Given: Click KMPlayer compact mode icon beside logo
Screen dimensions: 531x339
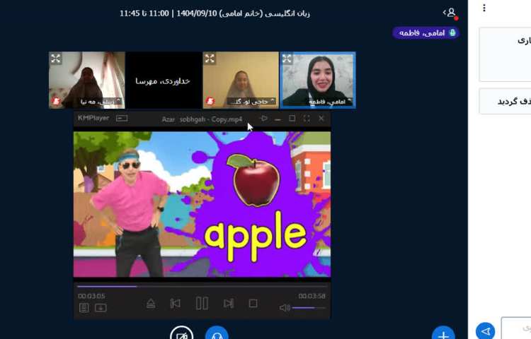Looking at the screenshot, I should pyautogui.click(x=122, y=118).
